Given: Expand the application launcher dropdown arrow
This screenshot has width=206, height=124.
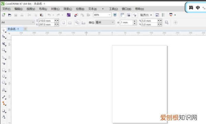Looking at the screenshot, I should tap(175, 15).
